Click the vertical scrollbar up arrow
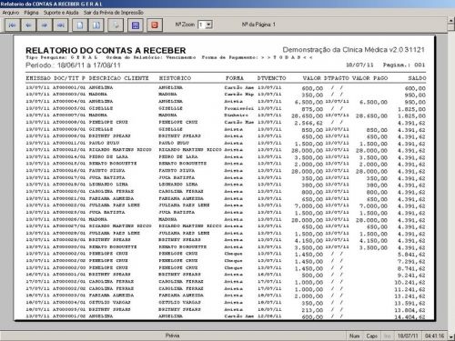Viewport: 455px width, 341px height. [x=451, y=20]
